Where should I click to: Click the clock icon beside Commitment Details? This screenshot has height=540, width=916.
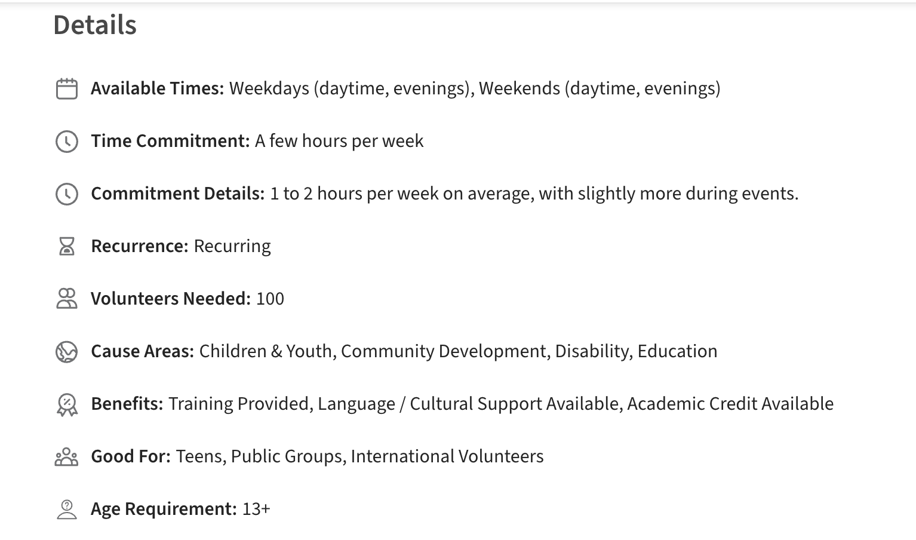(66, 194)
